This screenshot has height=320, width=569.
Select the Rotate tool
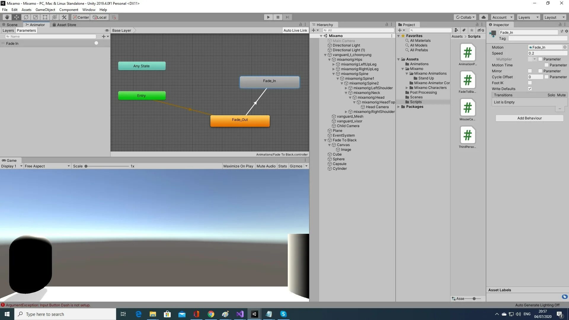26,17
